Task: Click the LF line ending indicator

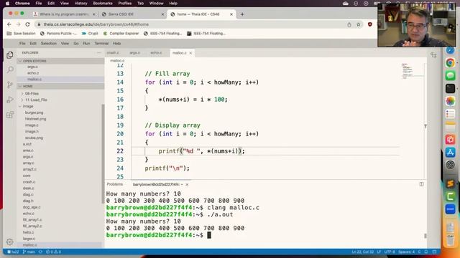Action: point(379,252)
